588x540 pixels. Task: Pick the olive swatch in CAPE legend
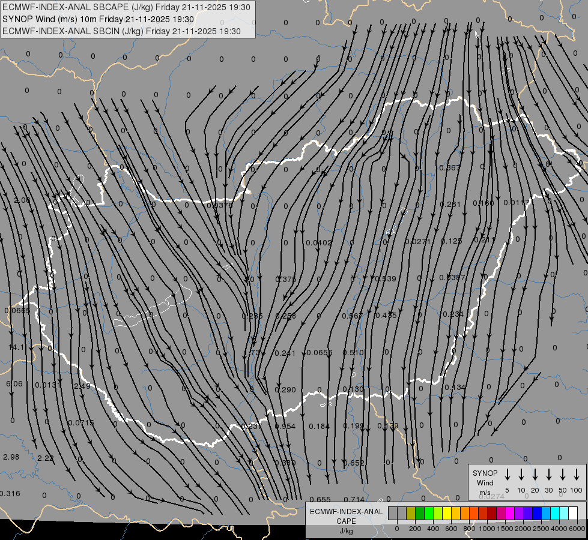click(411, 513)
